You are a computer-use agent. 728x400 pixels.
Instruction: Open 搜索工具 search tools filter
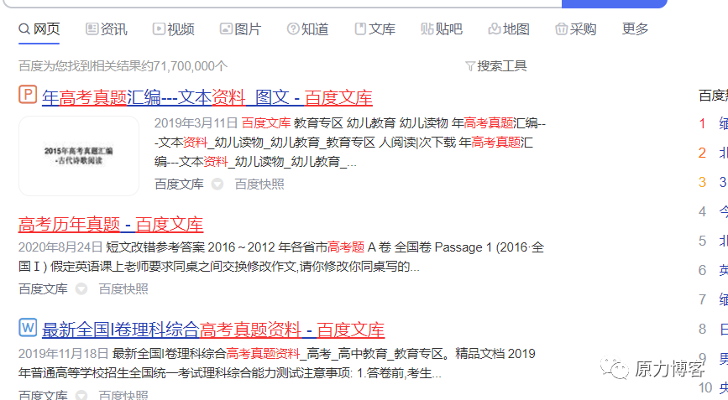tap(496, 66)
